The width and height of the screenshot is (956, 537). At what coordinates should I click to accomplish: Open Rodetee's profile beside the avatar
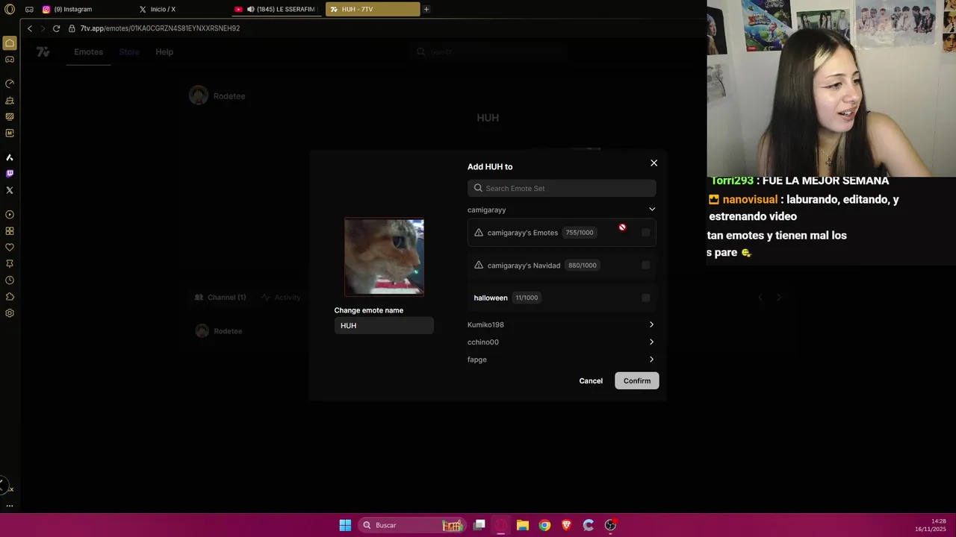[229, 96]
